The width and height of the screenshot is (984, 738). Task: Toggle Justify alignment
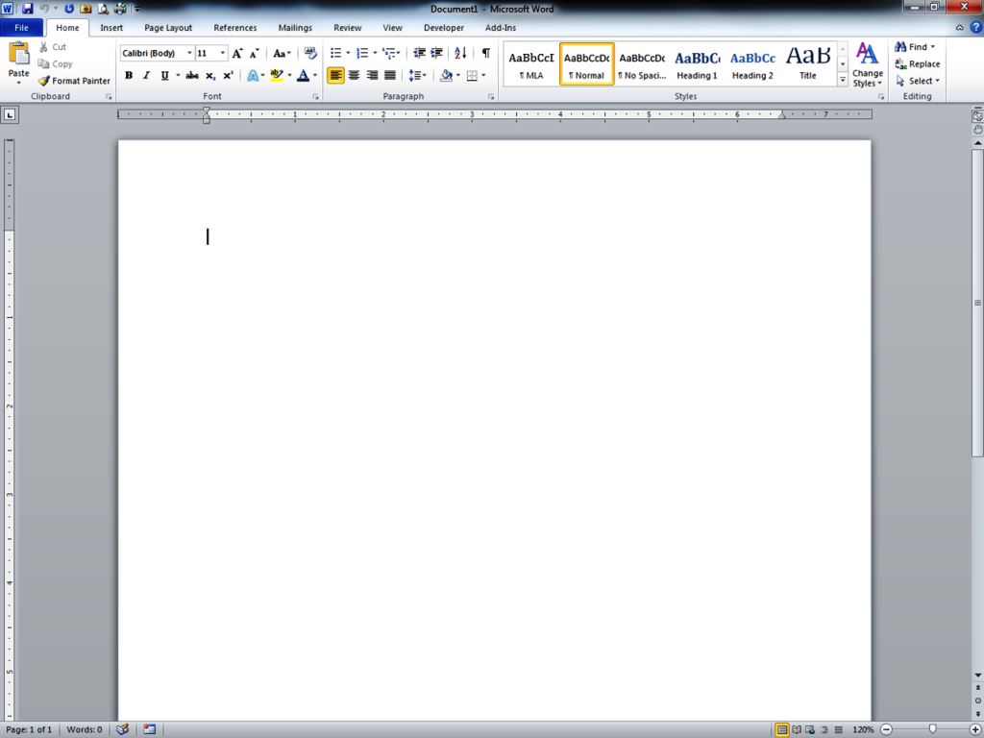click(x=390, y=75)
